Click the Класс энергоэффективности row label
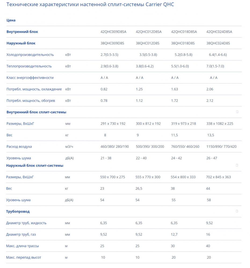This screenshot has width=250, height=268. 30,78
